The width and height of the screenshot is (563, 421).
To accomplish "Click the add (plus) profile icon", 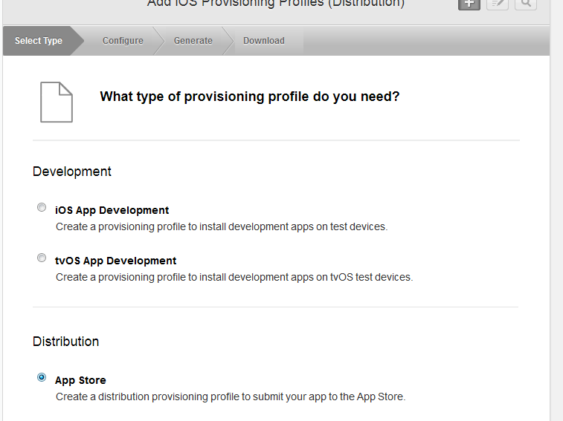I will (x=469, y=4).
